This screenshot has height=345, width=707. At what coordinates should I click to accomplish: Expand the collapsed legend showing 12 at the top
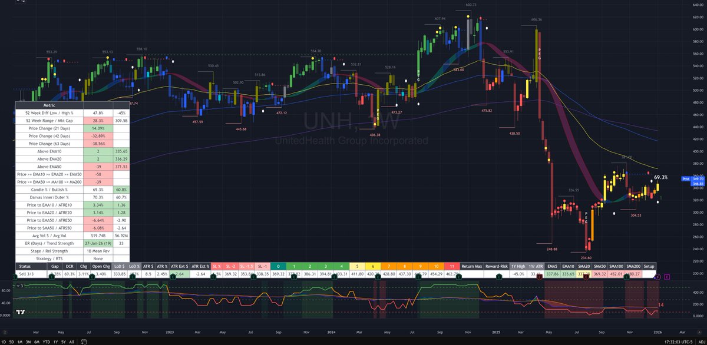pyautogui.click(x=20, y=2)
